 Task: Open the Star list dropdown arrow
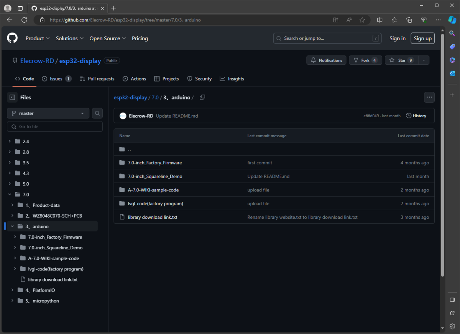click(x=423, y=60)
